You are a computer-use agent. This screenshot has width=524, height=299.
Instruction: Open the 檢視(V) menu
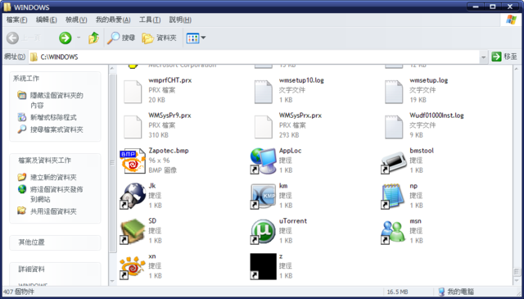[x=76, y=20]
